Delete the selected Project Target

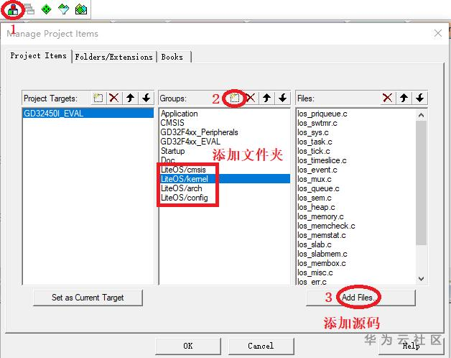pyautogui.click(x=114, y=98)
